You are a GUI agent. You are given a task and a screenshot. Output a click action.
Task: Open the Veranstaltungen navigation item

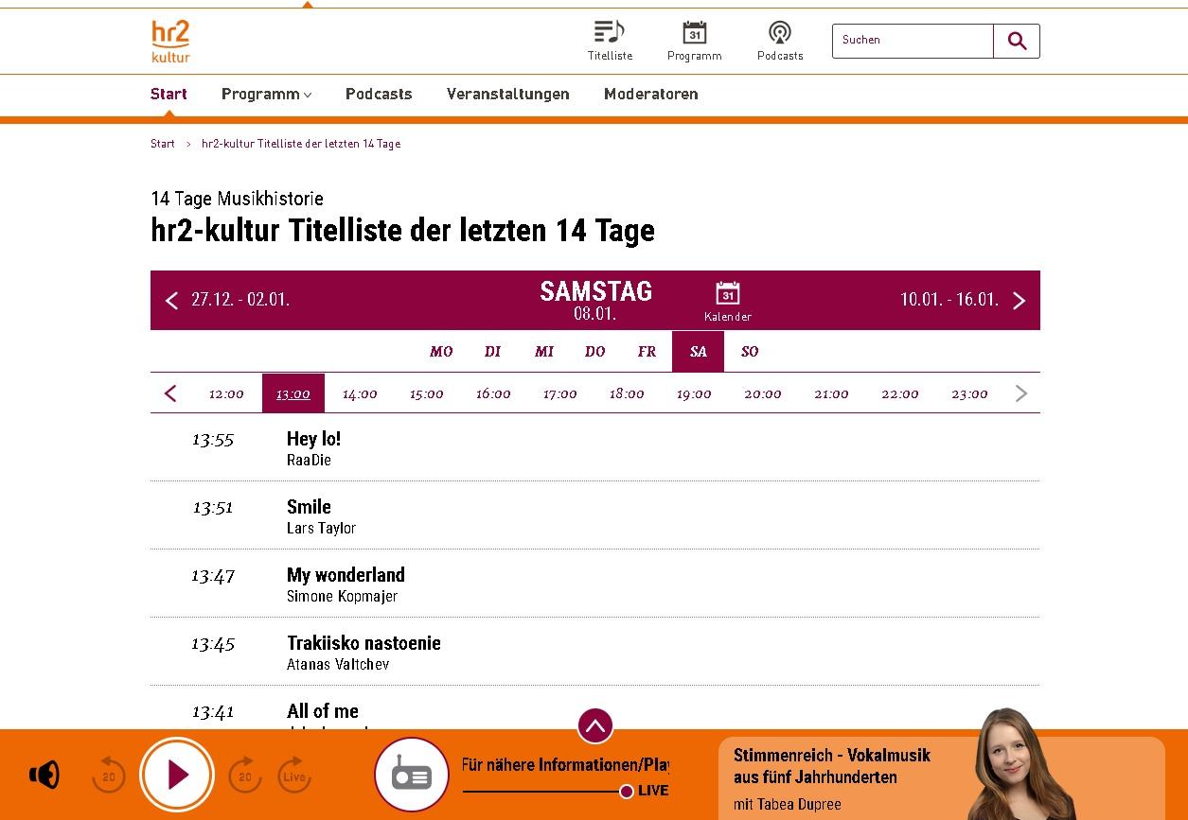(x=508, y=95)
